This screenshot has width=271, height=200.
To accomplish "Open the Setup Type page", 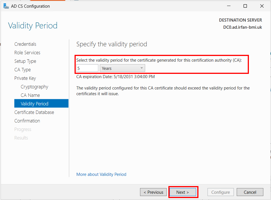I will 25,61.
